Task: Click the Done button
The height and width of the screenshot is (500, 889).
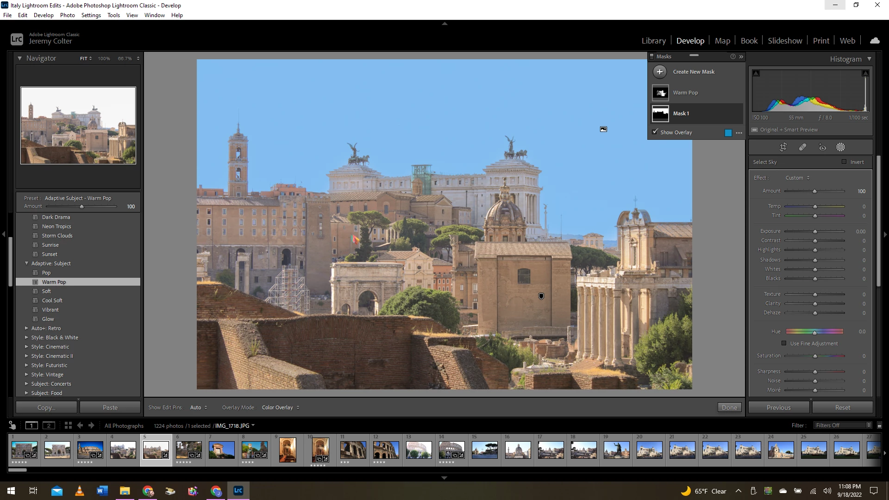Action: [x=729, y=407]
